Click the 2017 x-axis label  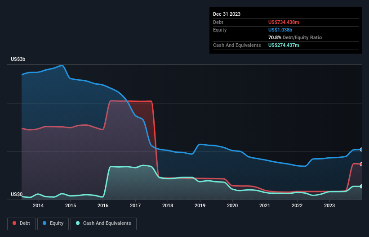(135, 205)
